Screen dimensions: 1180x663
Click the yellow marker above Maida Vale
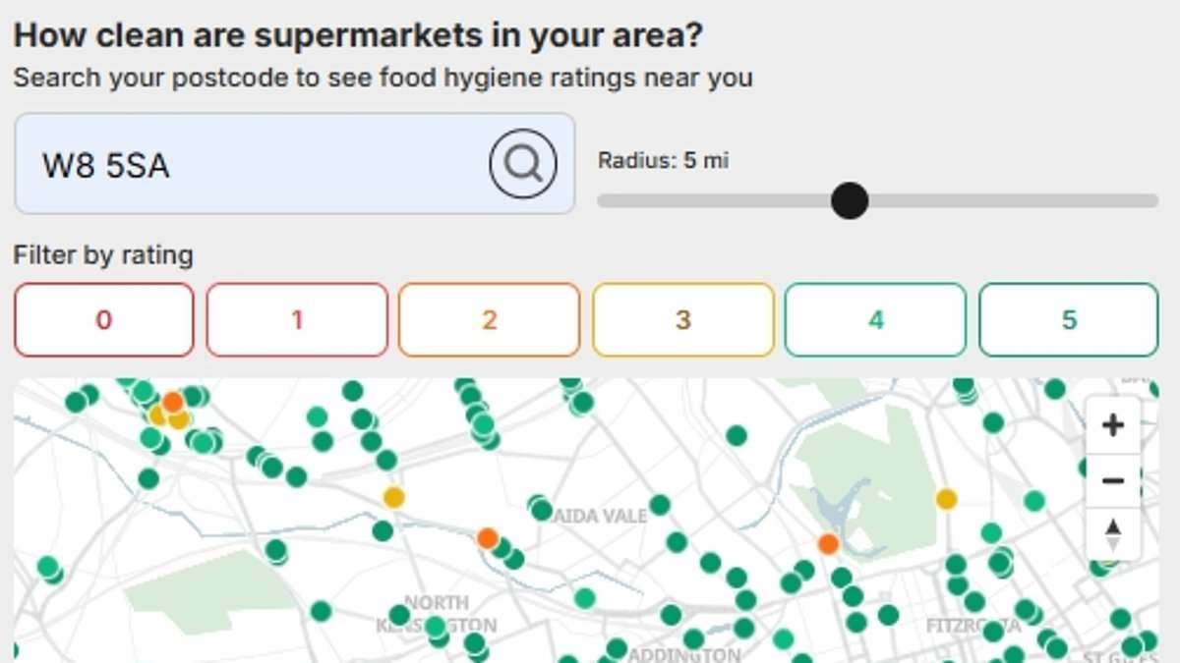pyautogui.click(x=392, y=497)
